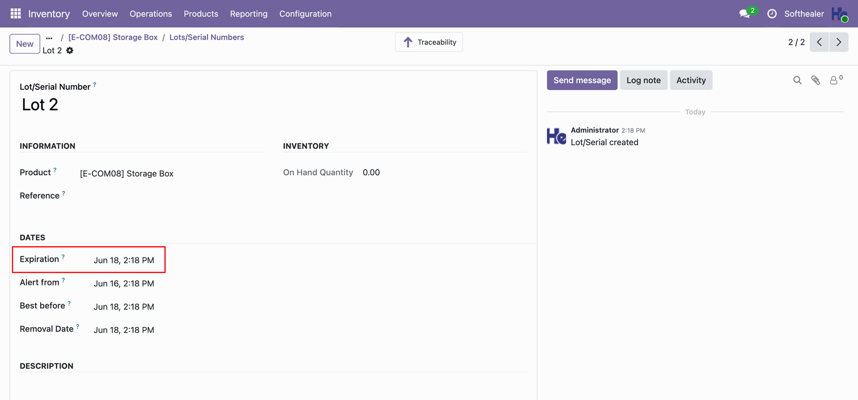Open the apps grid menu icon

tap(16, 14)
